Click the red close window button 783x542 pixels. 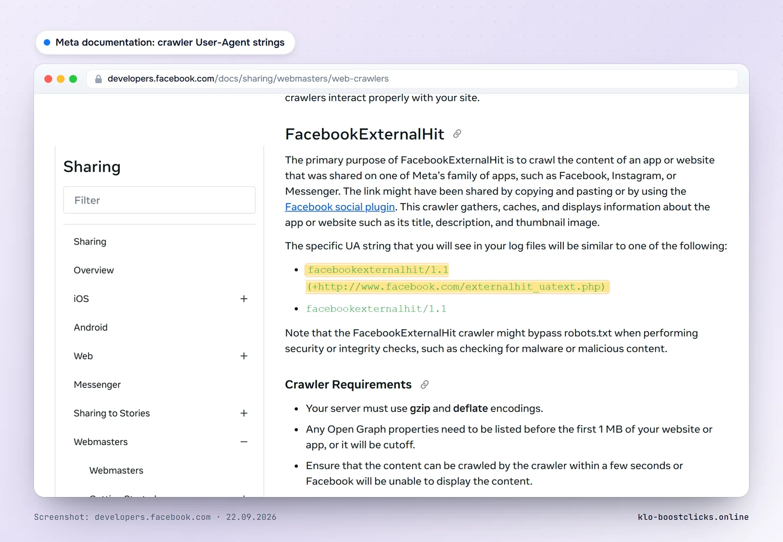pos(48,79)
